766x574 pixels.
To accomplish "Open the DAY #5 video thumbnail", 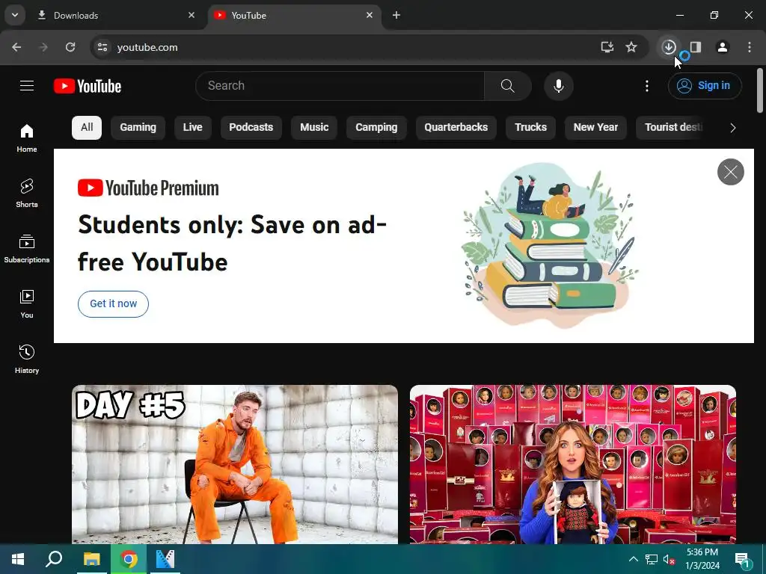I will click(235, 464).
